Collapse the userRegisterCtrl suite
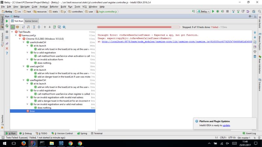The height and width of the screenshot is (147, 262). pos(24,80)
